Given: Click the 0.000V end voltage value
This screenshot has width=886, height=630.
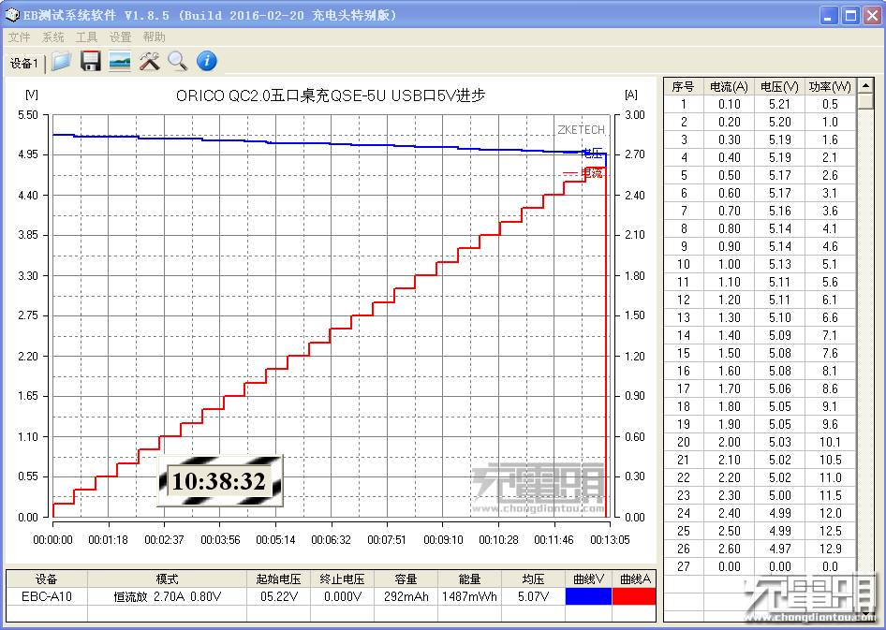Looking at the screenshot, I should tap(342, 596).
